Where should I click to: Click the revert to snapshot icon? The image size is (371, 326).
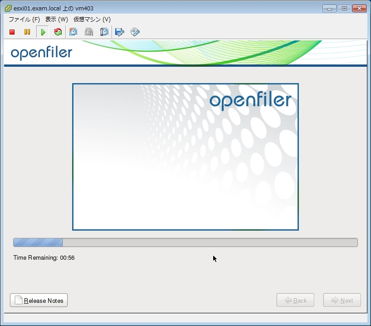[89, 32]
